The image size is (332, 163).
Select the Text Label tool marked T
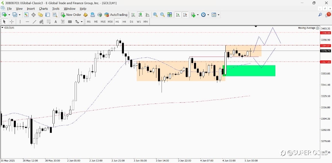click(63, 22)
